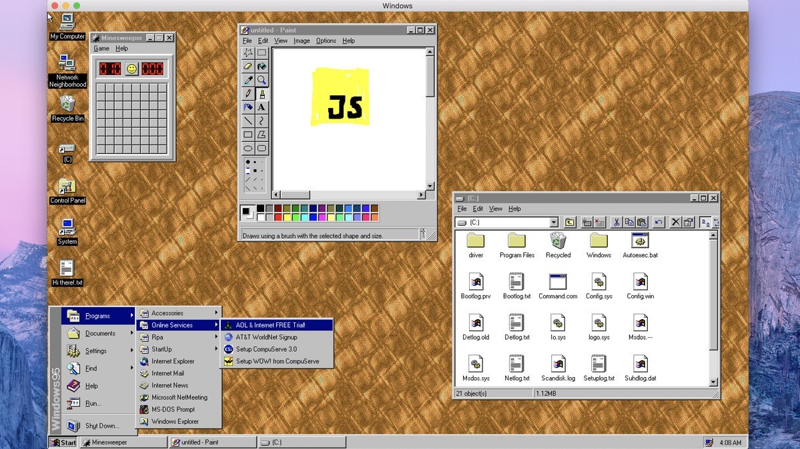Expand Find in the Start menu
Viewport: 800px width, 449px height.
pos(99,368)
